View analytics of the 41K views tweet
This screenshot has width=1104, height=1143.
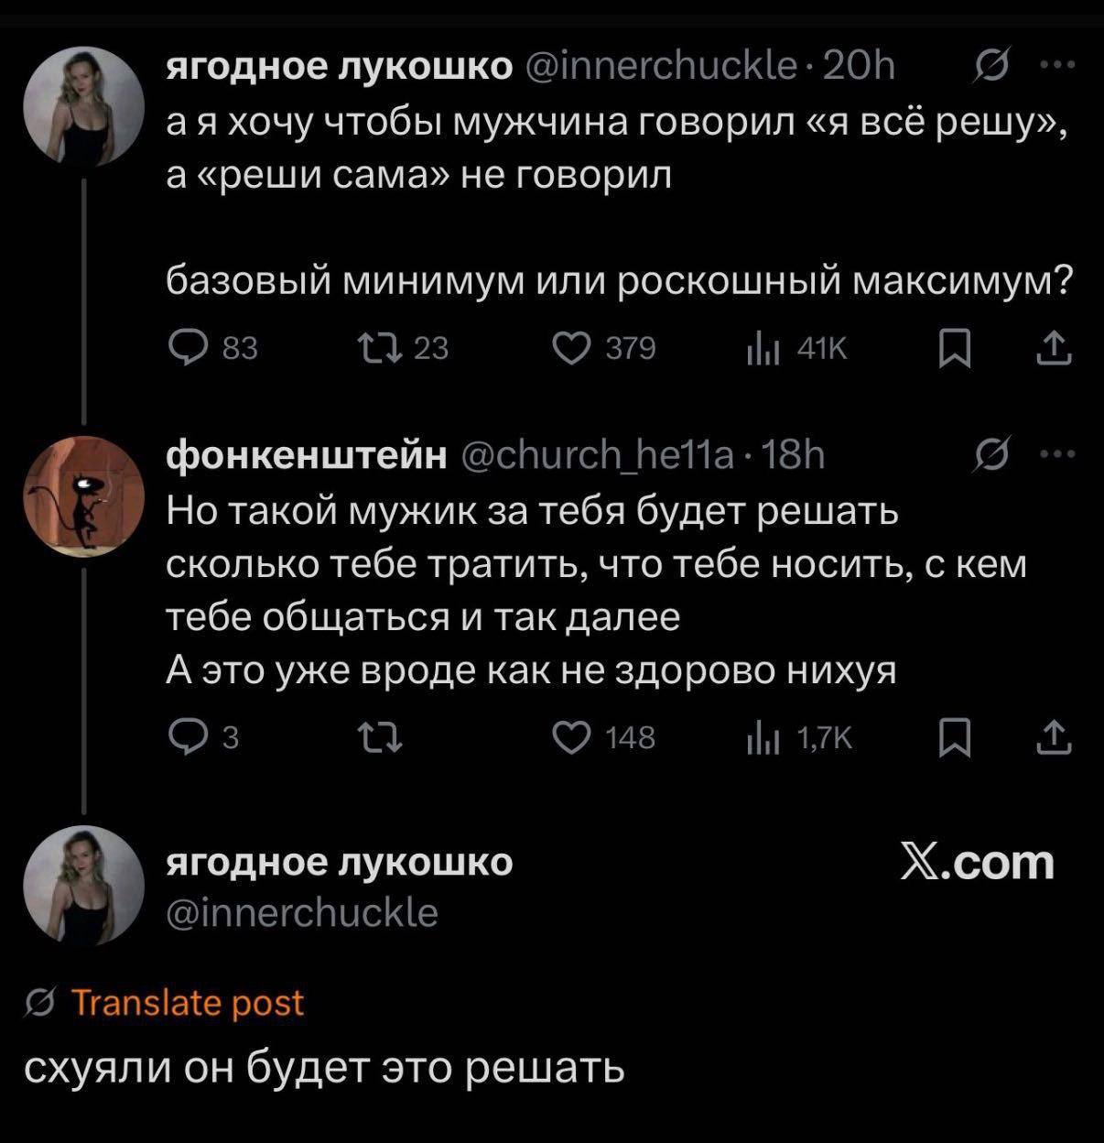(x=797, y=348)
